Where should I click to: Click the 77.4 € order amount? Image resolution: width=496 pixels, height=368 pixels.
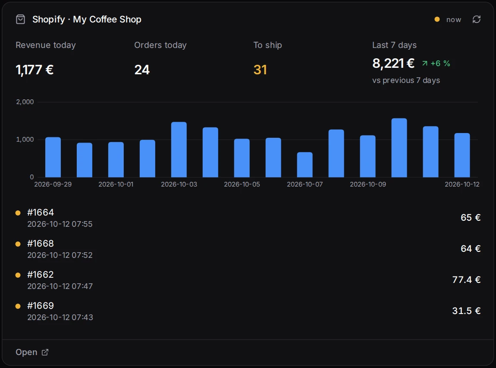[466, 279]
